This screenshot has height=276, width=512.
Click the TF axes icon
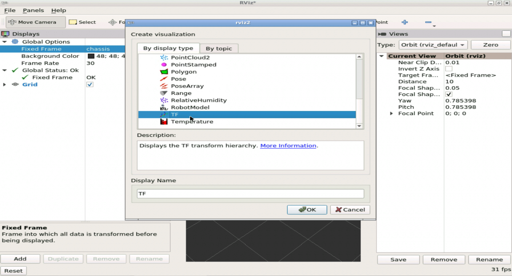[x=164, y=114]
